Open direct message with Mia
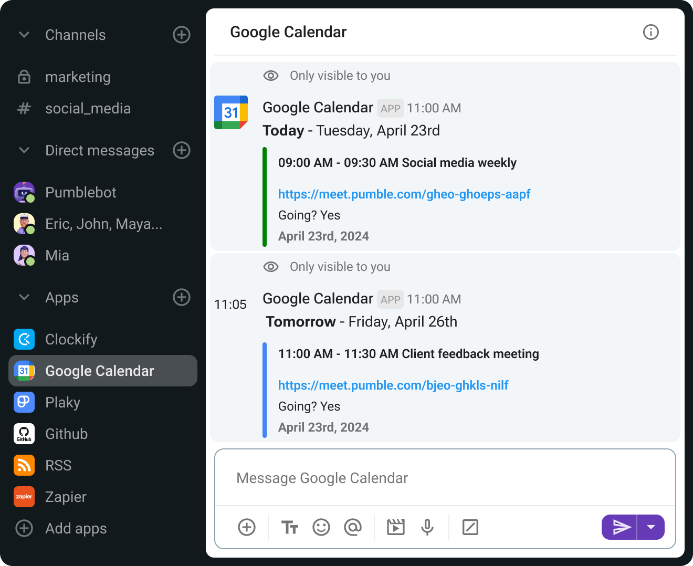The width and height of the screenshot is (693, 566). [103, 255]
